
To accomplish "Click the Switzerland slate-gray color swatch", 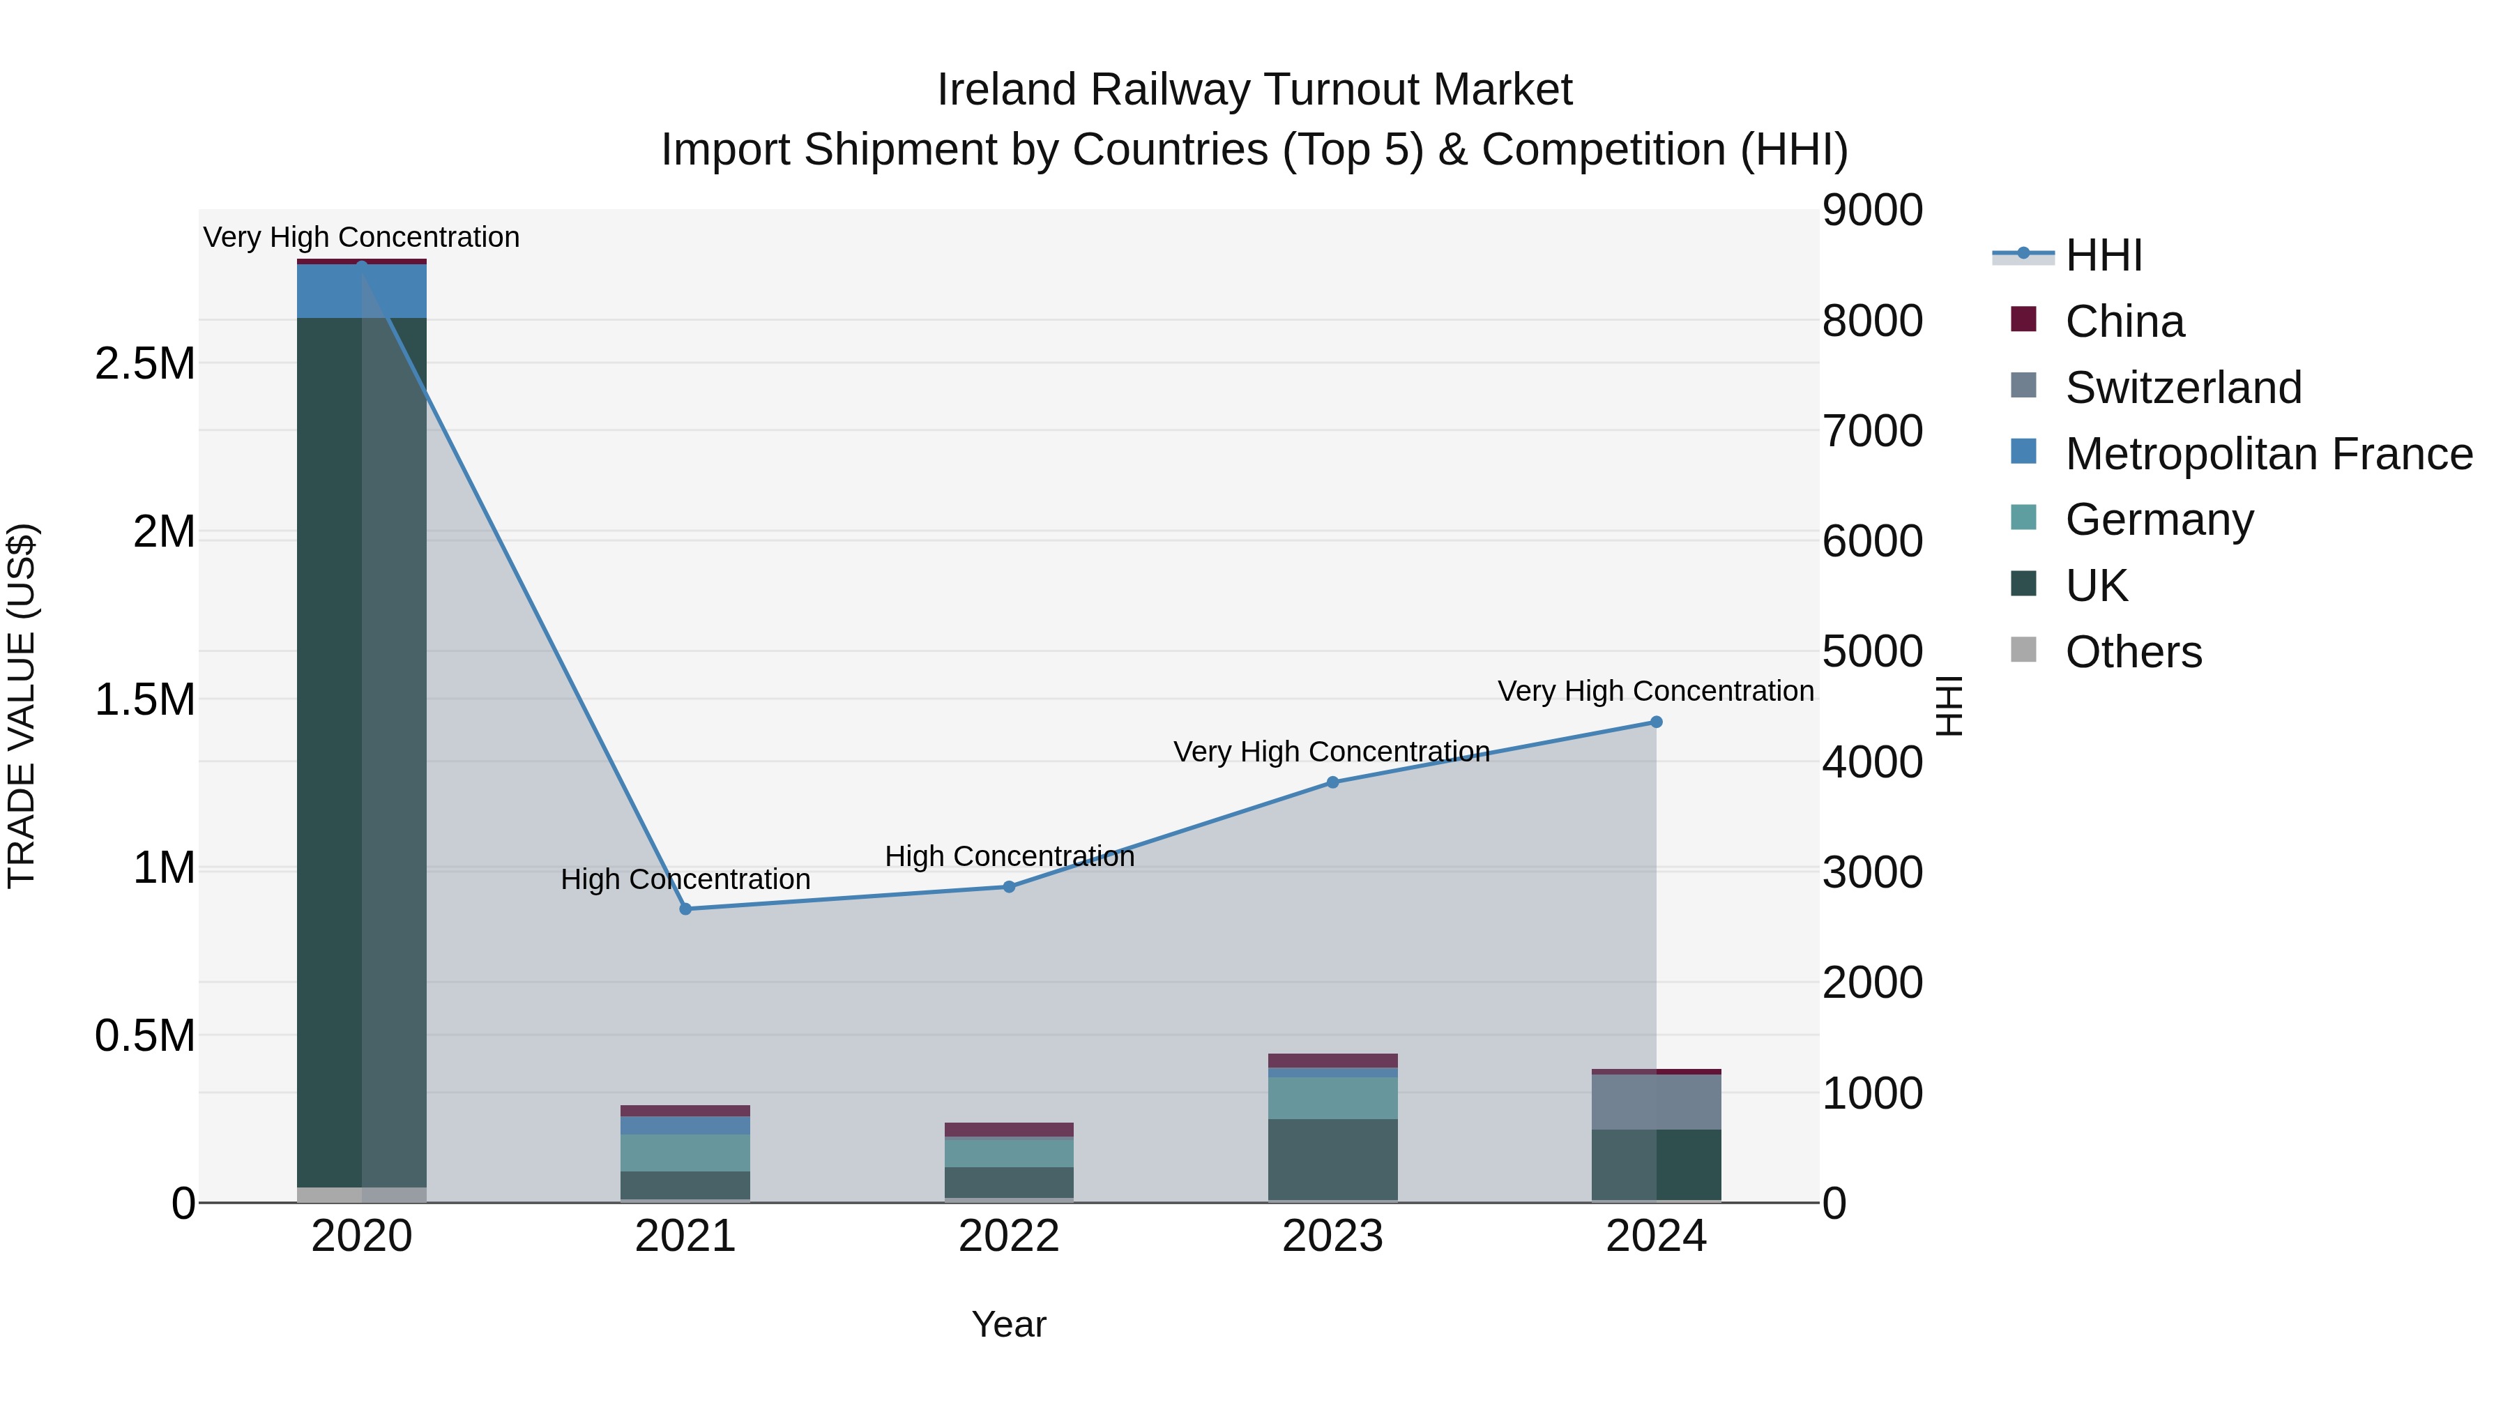I will 2023,385.
